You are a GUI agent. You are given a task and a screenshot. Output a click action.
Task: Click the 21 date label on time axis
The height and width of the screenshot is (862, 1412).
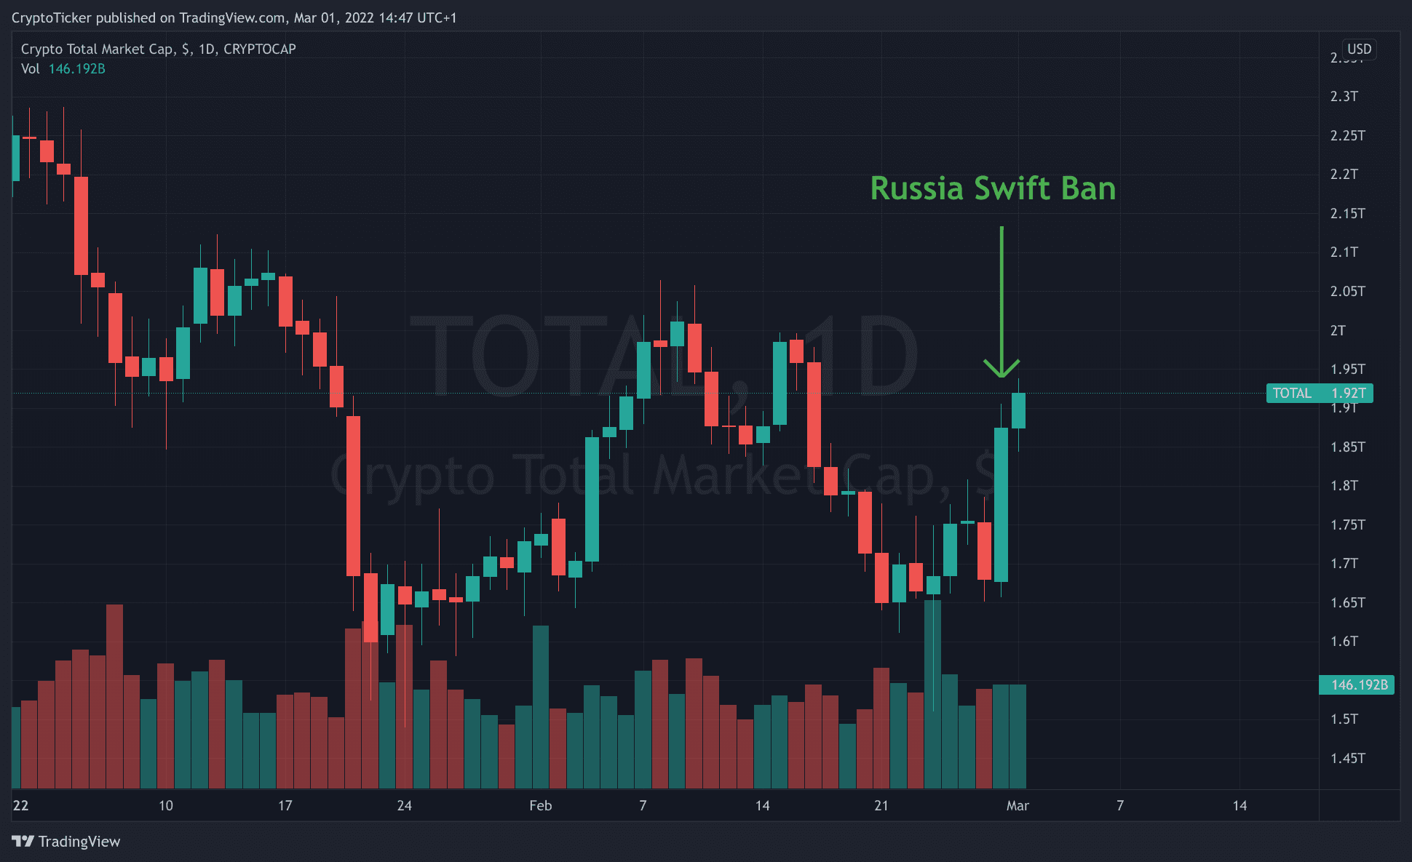tap(881, 806)
